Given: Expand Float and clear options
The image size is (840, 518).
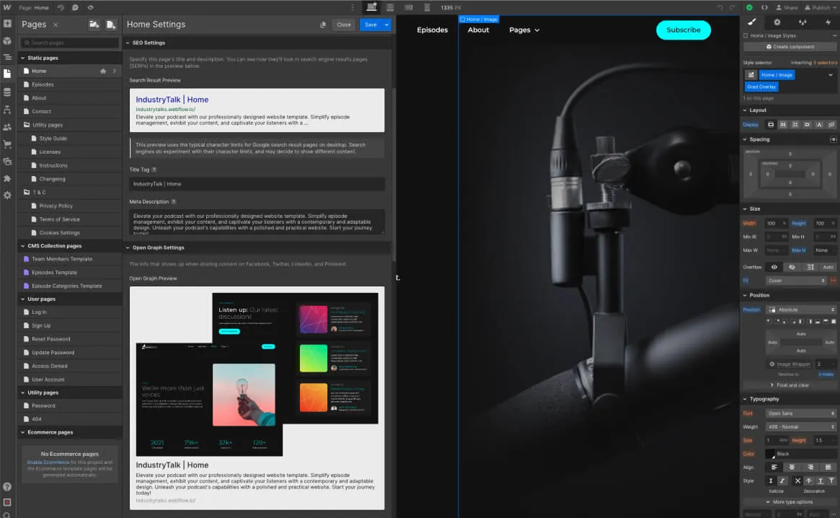Looking at the screenshot, I should coord(790,385).
